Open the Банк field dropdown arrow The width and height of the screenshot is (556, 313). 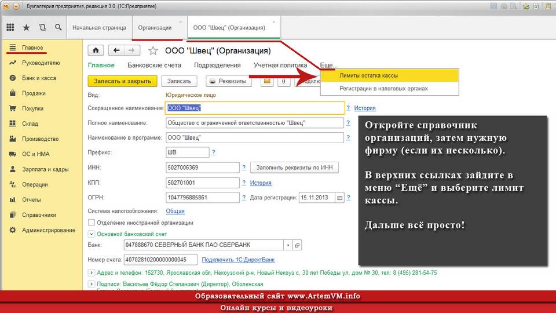288,245
